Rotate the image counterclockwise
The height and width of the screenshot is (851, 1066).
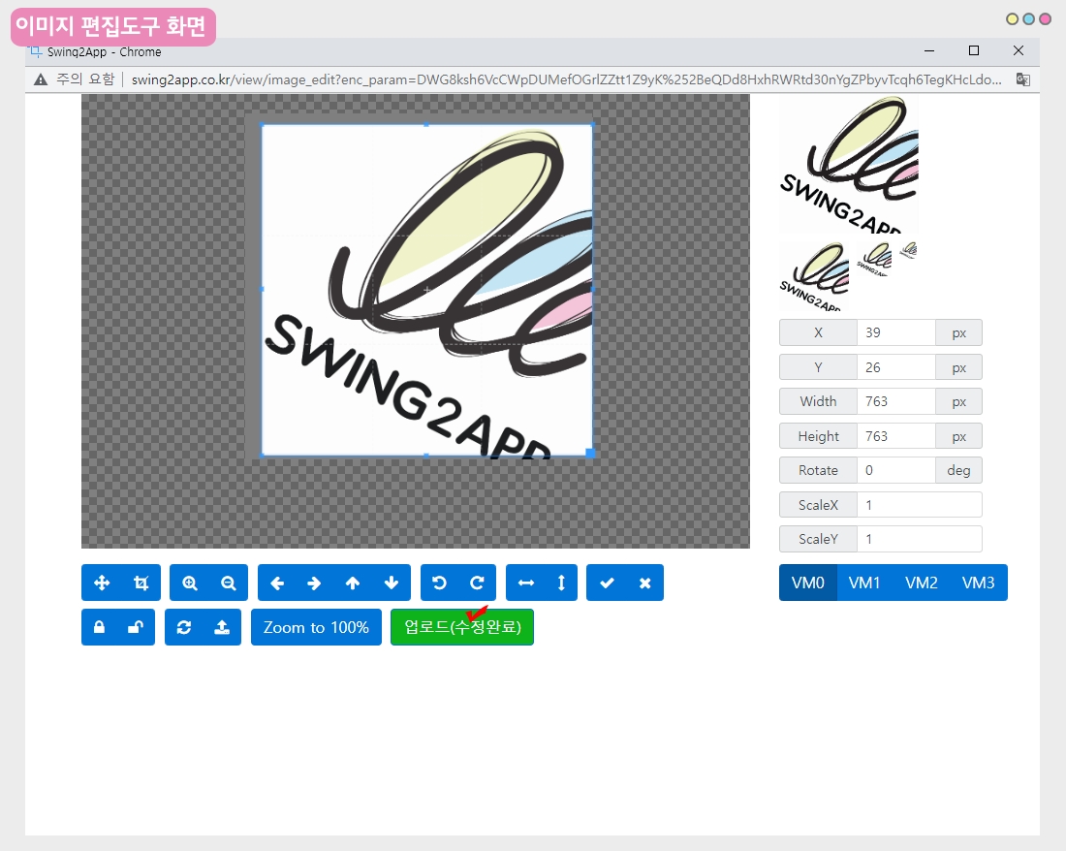pyautogui.click(x=439, y=583)
